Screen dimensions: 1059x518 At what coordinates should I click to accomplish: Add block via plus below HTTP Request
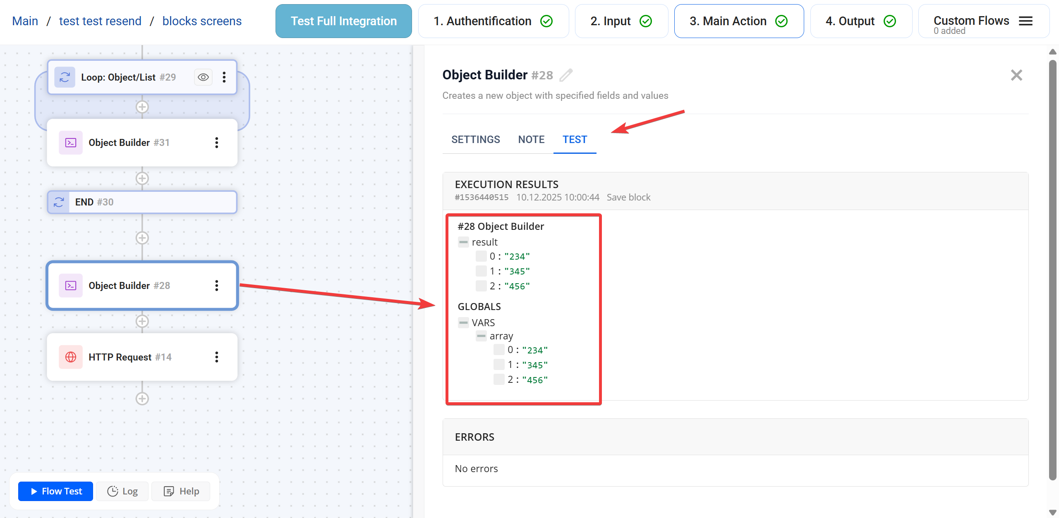tap(142, 399)
